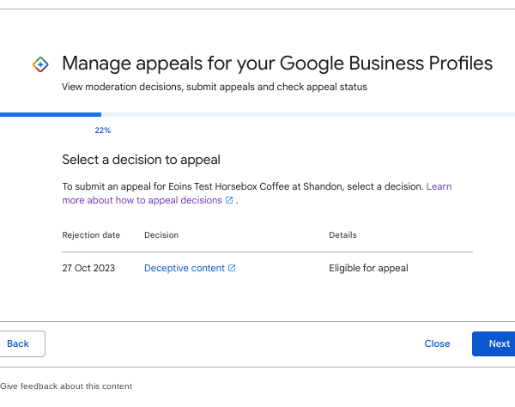The height and width of the screenshot is (407, 515).
Task: Dismiss the dialog with the Close button
Action: click(x=437, y=343)
